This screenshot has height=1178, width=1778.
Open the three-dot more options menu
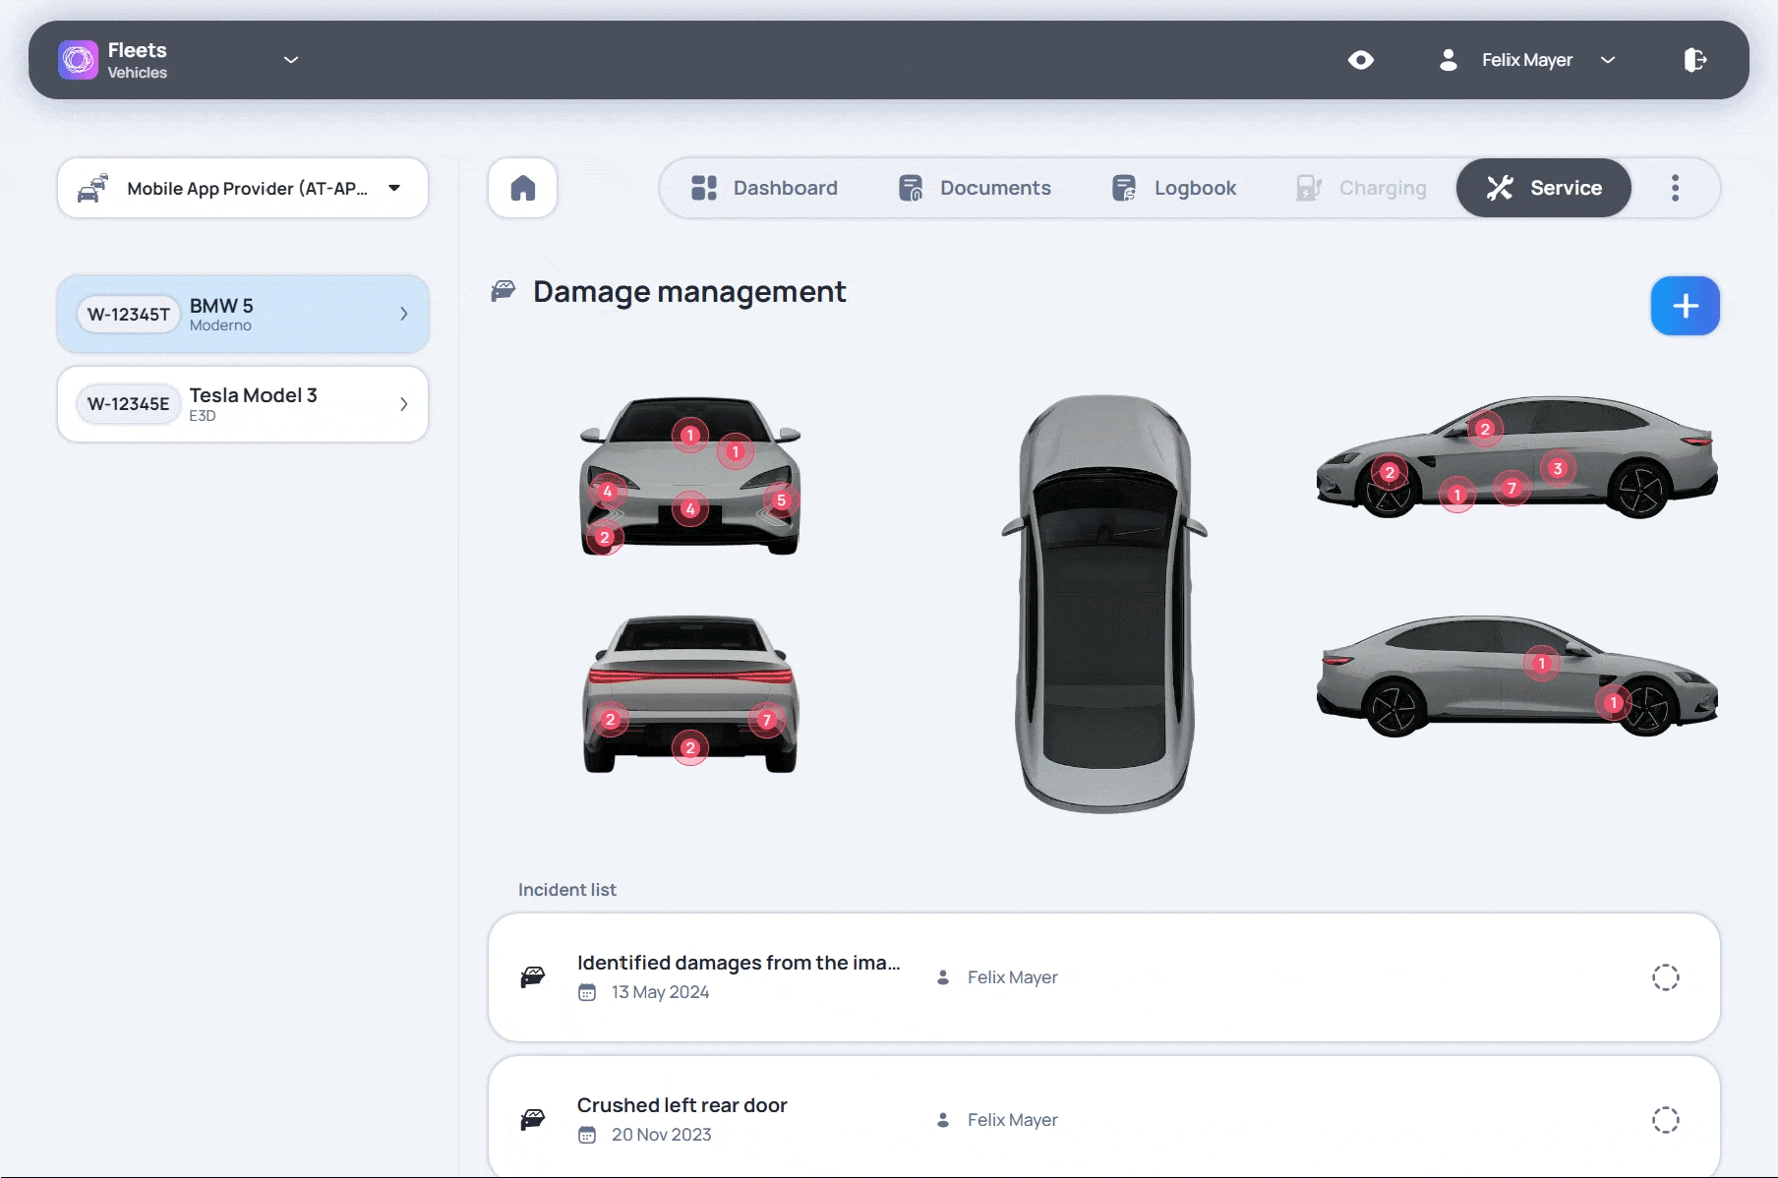pos(1676,188)
